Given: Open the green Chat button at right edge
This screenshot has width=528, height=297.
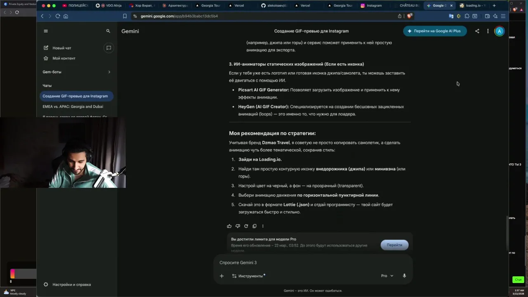Looking at the screenshot, I should tap(518, 280).
